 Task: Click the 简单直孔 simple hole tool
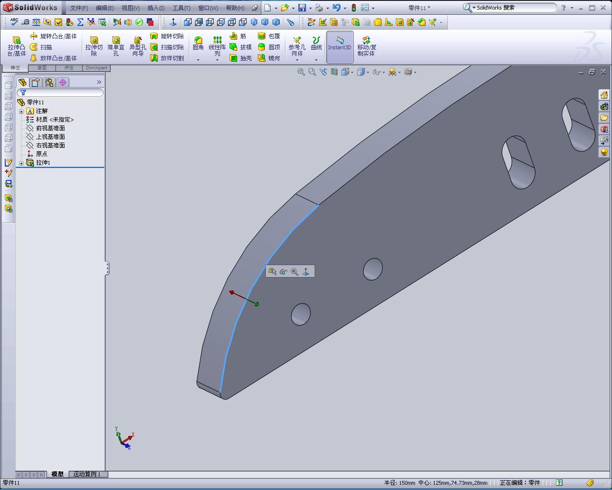[116, 46]
